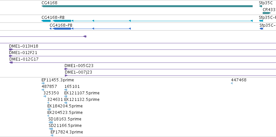
Task: Click the SD18163.5prime label
Action: point(65,119)
